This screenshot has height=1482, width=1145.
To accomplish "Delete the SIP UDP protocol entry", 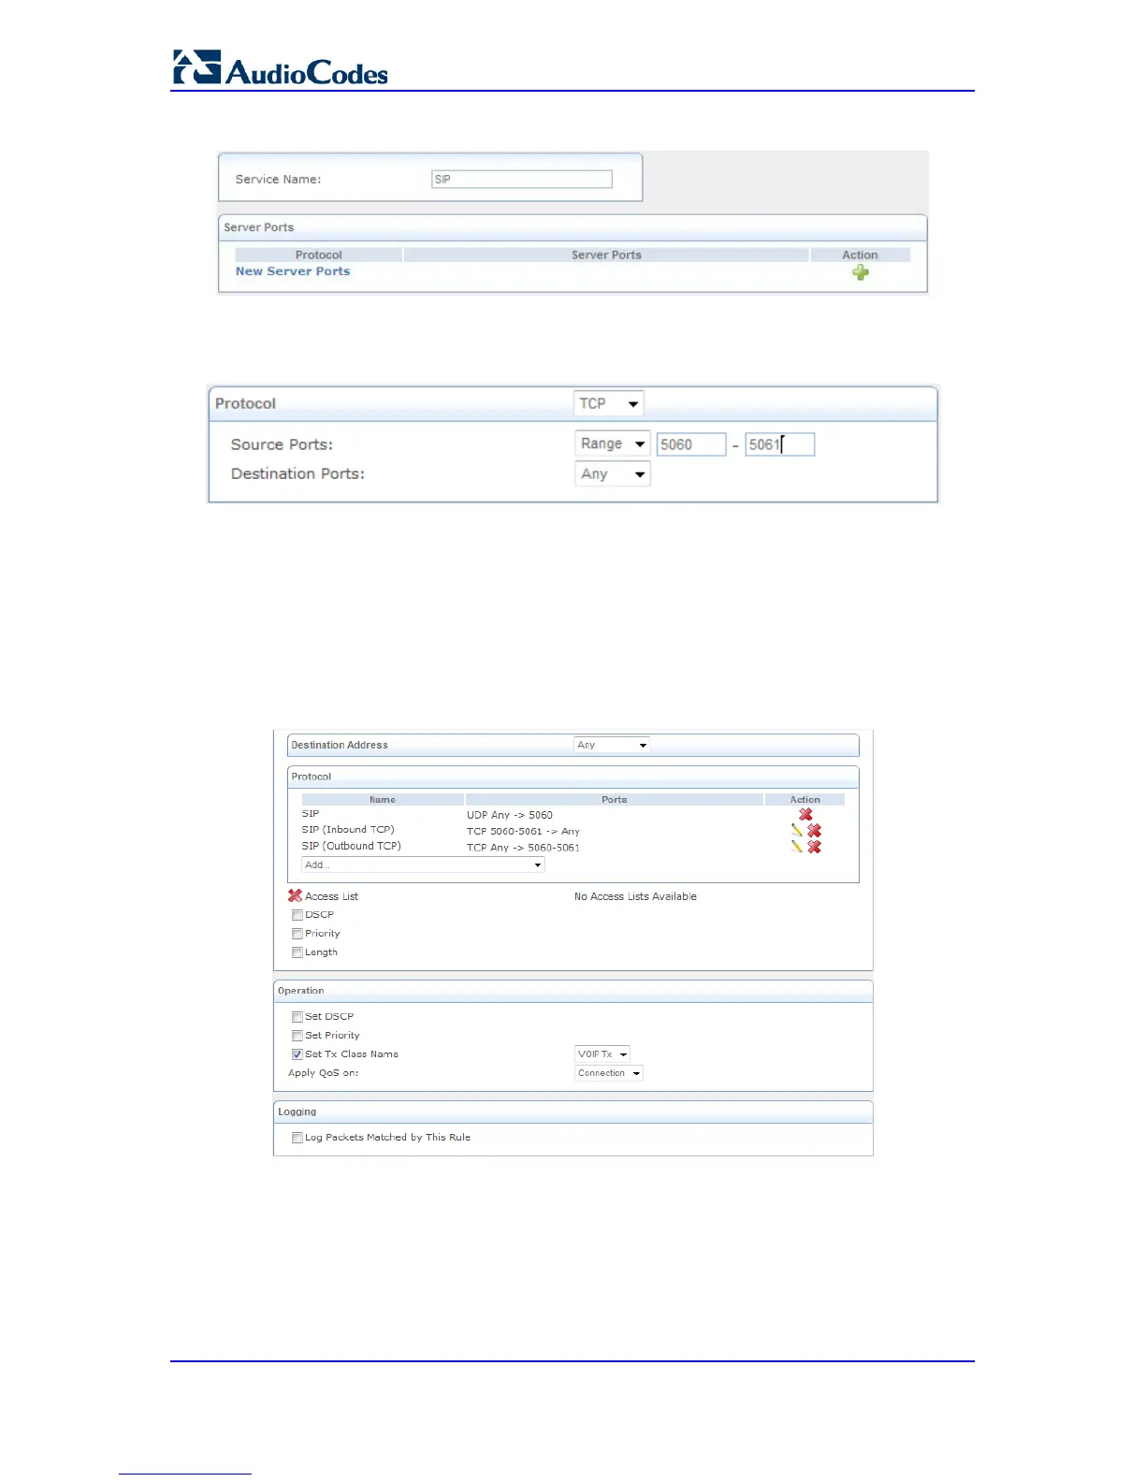I will 805,815.
